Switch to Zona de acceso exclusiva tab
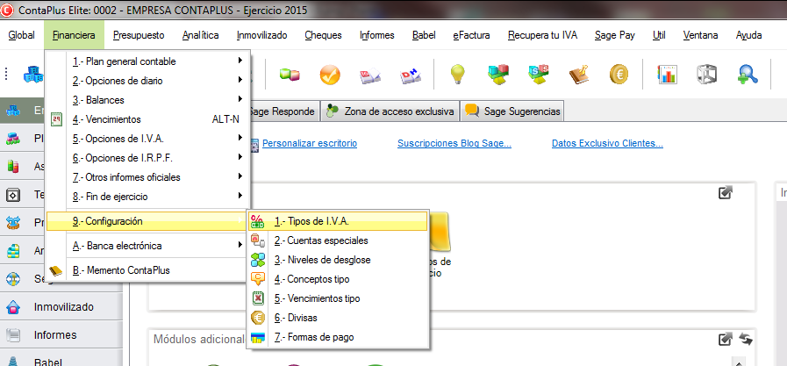The width and height of the screenshot is (787, 366). [x=390, y=111]
